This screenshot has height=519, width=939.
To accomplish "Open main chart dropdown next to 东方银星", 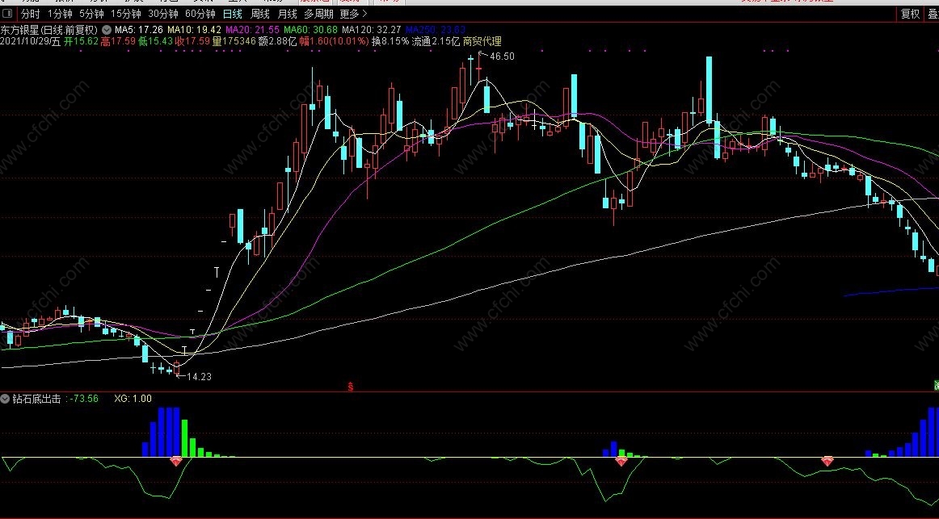I will [107, 29].
